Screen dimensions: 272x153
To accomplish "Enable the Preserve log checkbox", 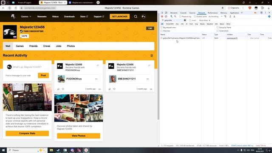I will tap(180, 17).
